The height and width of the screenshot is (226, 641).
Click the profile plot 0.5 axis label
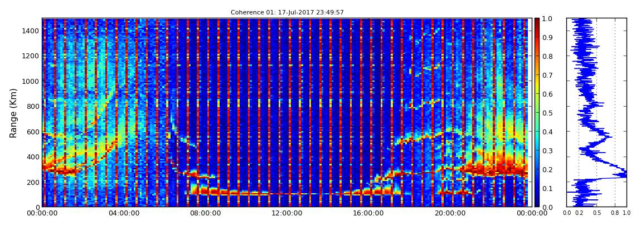click(597, 213)
